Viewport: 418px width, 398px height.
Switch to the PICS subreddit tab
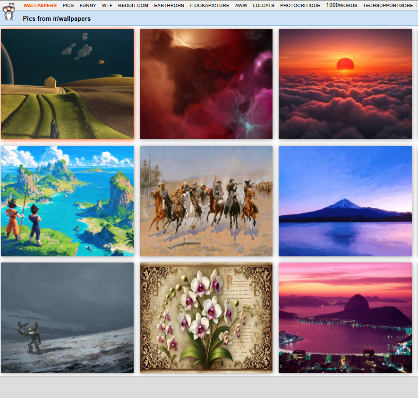68,6
